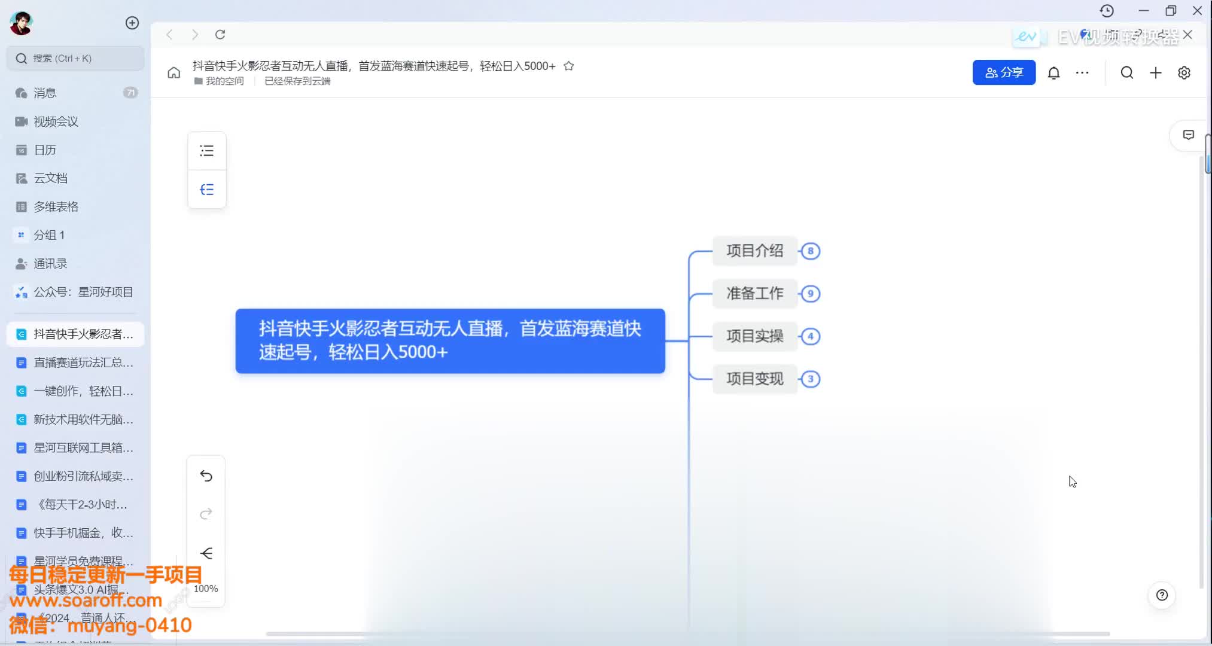This screenshot has height=646, width=1212.
Task: Switch to the mind map view
Action: pos(207,190)
